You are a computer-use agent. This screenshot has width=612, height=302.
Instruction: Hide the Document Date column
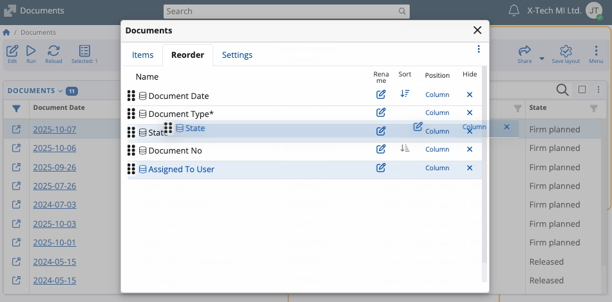pyautogui.click(x=470, y=94)
